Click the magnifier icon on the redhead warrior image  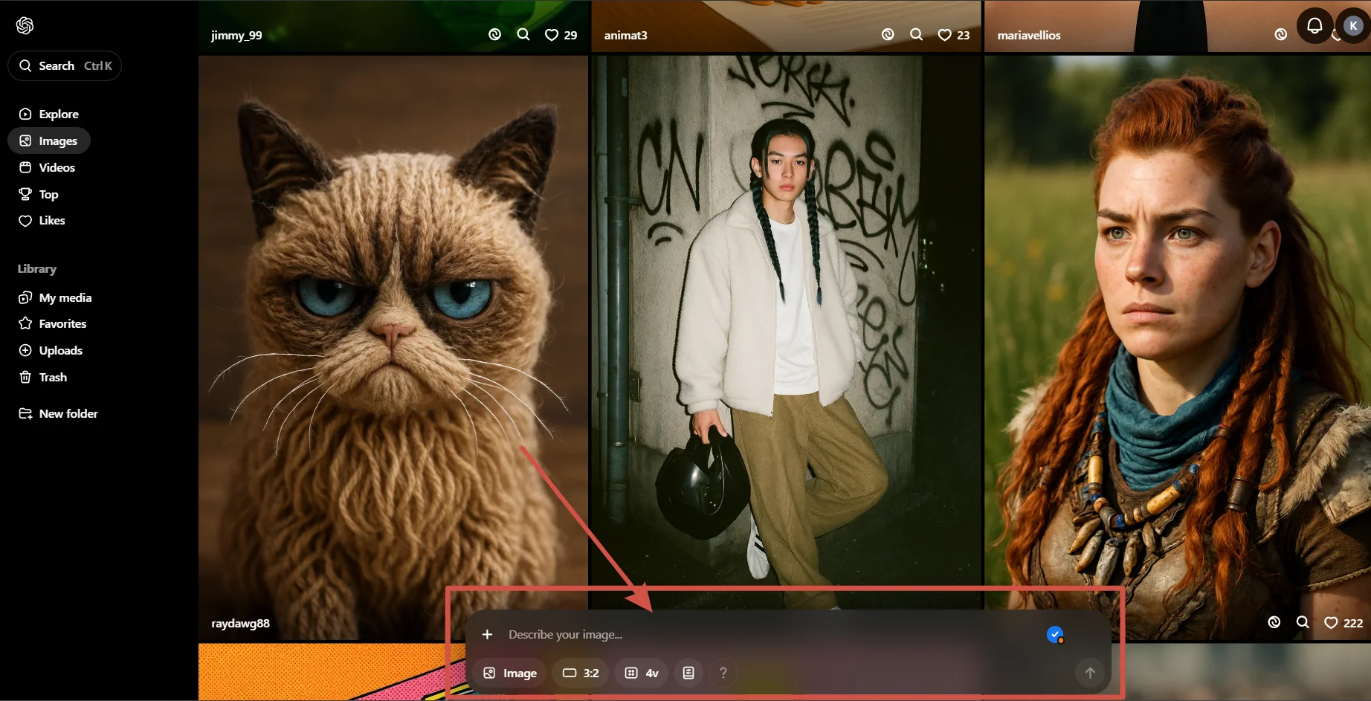pyautogui.click(x=1303, y=622)
